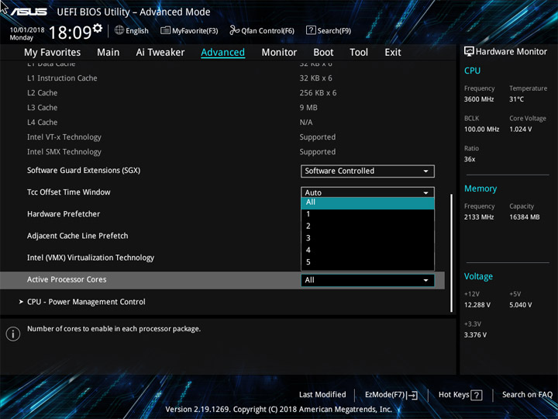Choose 5 cores option
558x419 pixels.
[x=367, y=262]
